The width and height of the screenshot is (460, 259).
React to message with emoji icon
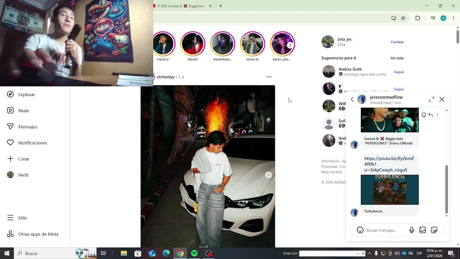pyautogui.click(x=424, y=115)
